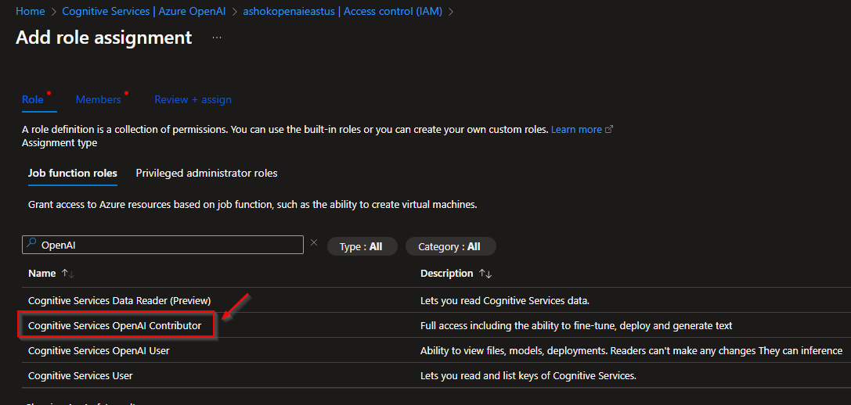
Task: Select the Job function roles tab
Action: 72,174
